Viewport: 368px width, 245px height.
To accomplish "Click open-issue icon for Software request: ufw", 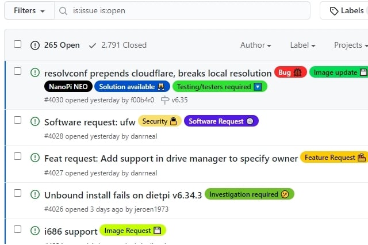I will (35, 121).
